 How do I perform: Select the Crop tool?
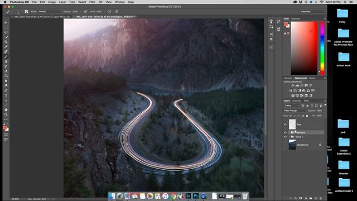[x=6, y=42]
